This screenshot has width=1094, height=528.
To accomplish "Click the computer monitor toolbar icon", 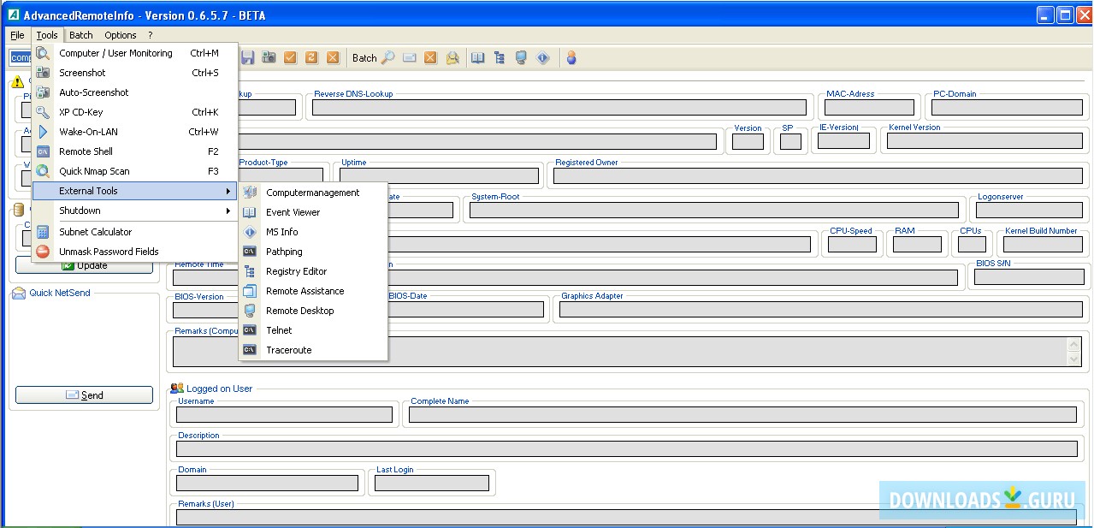I will (520, 57).
